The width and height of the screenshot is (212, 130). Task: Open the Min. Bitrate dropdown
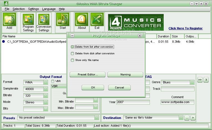click(95, 100)
